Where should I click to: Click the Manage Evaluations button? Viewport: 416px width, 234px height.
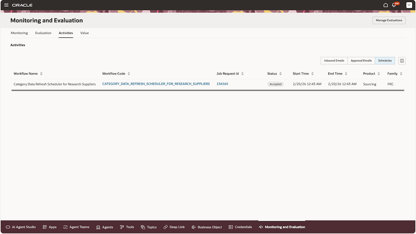click(389, 20)
